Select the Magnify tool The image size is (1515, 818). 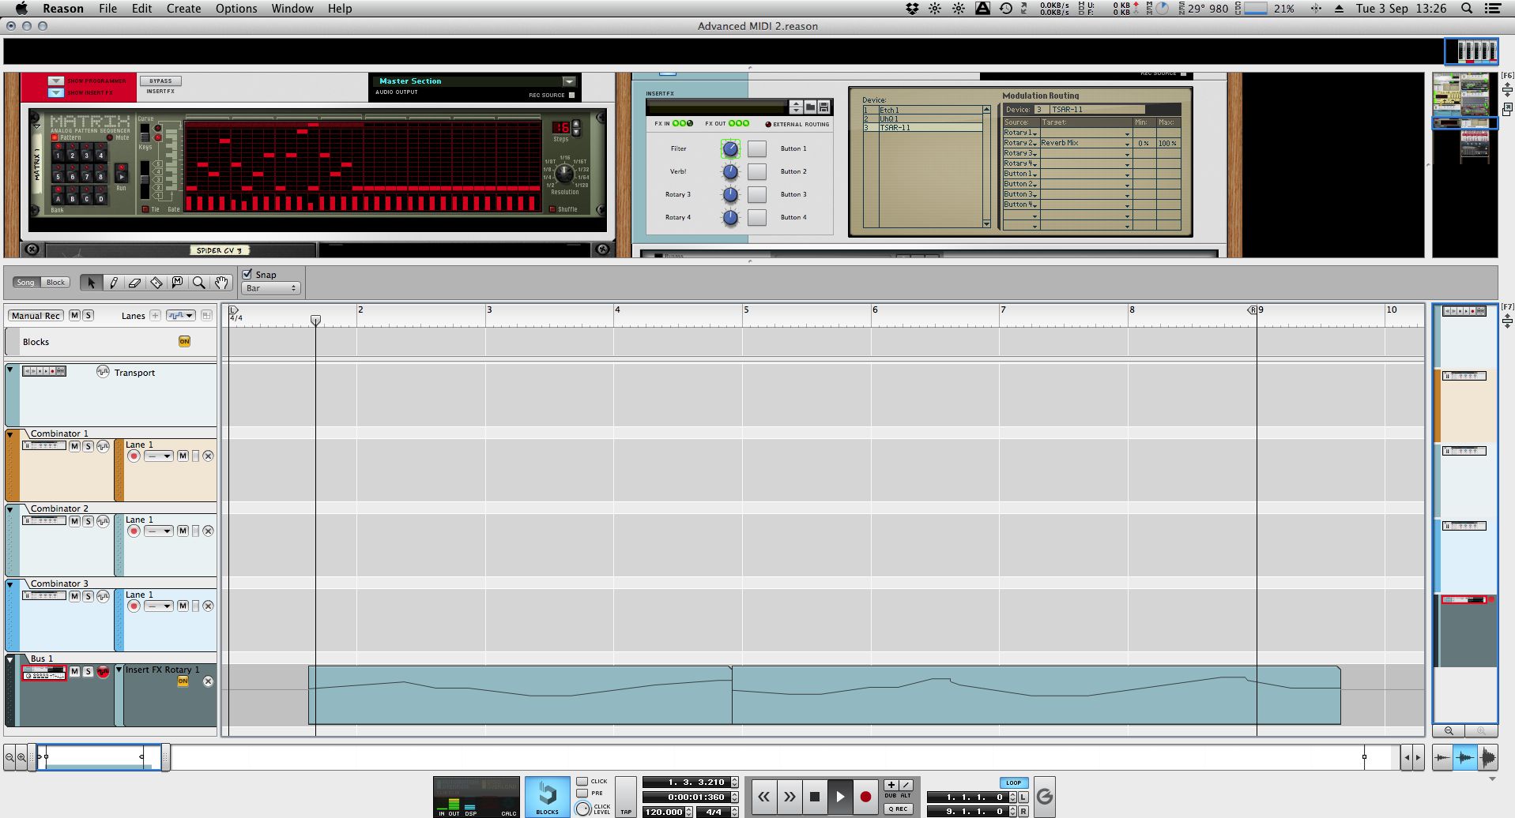pyautogui.click(x=198, y=282)
